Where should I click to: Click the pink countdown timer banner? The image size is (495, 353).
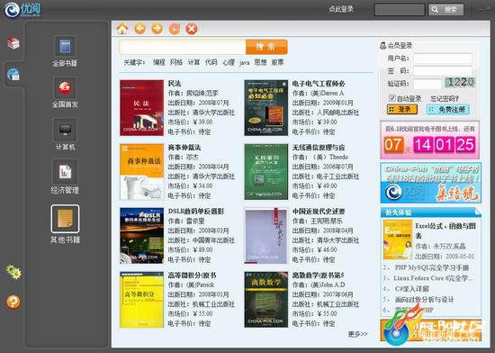pyautogui.click(x=430, y=140)
